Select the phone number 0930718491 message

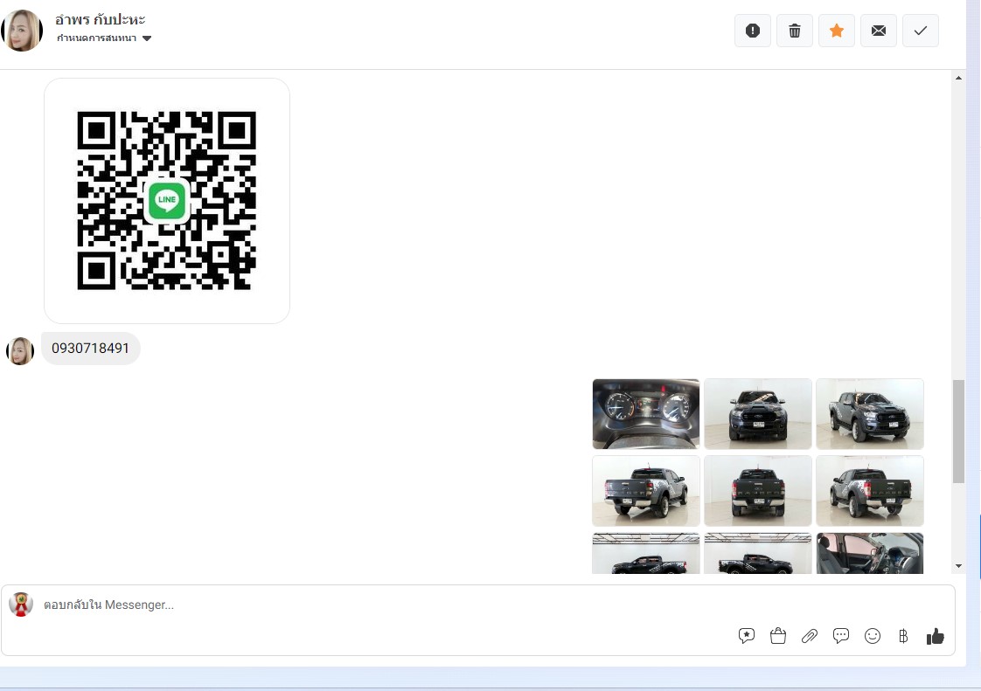[91, 349]
